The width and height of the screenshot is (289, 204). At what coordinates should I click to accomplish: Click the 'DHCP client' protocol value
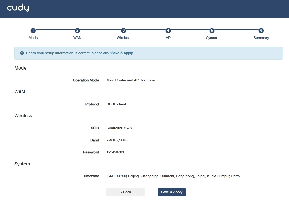[116, 104]
